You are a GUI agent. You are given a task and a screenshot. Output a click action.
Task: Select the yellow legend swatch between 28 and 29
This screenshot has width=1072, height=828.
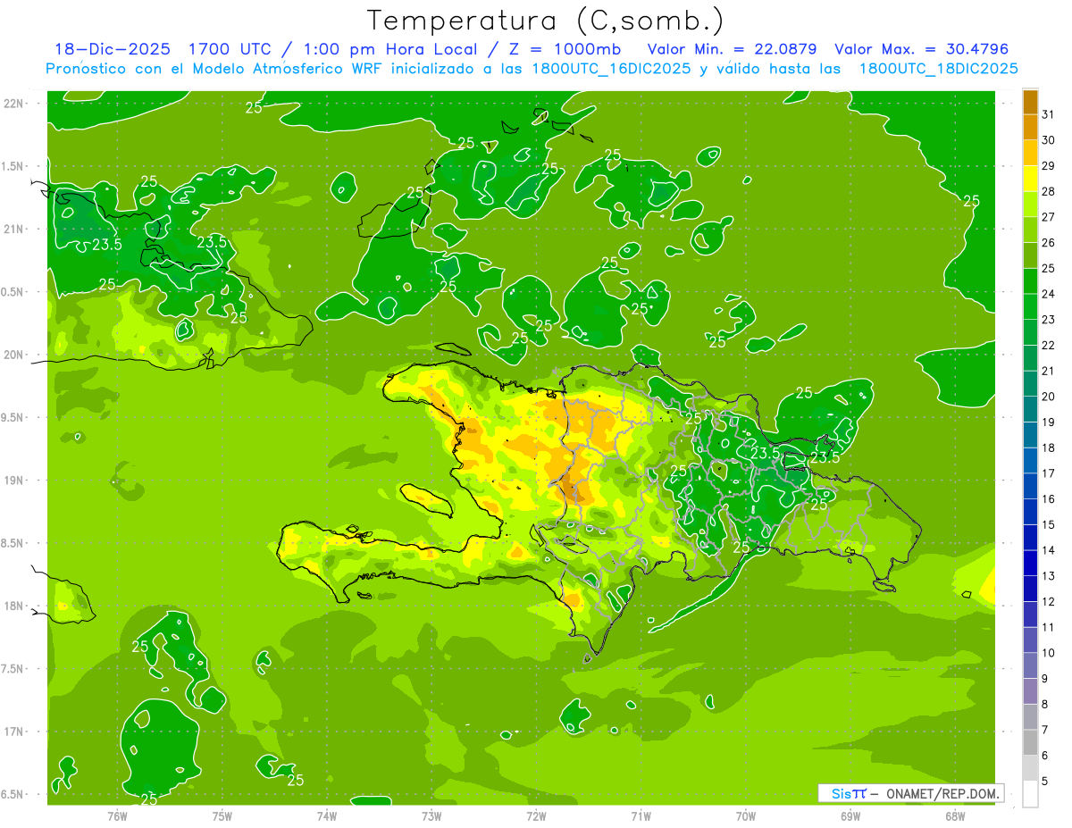coord(1030,179)
